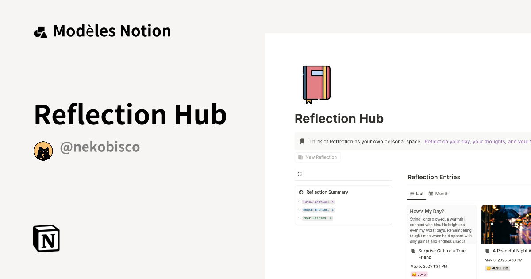
Task: Click the Reflection Hub notebook icon
Action: pos(316,84)
